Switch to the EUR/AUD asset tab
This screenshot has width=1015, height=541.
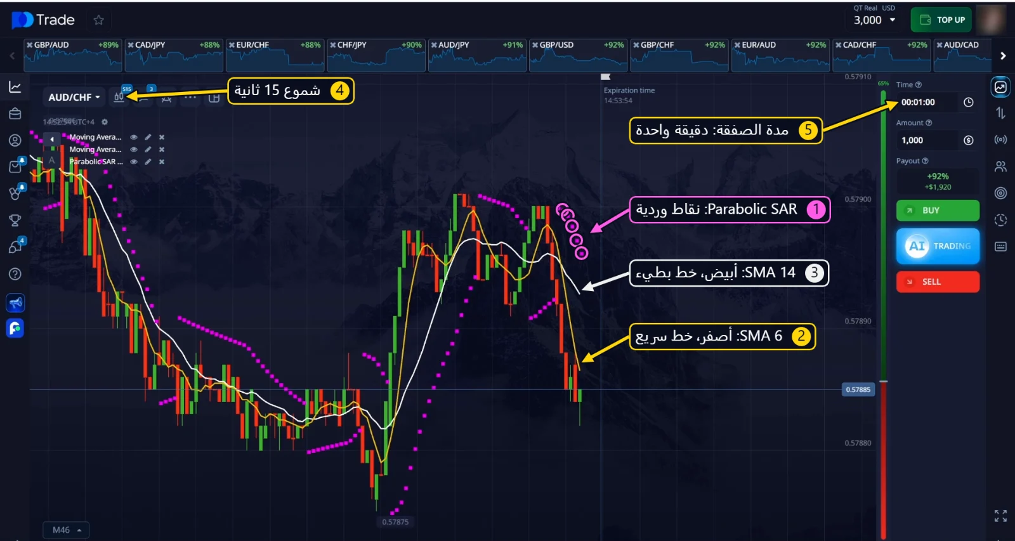pyautogui.click(x=780, y=55)
